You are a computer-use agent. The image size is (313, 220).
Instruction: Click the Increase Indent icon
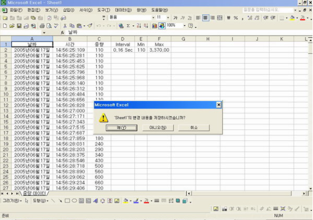tap(273, 18)
